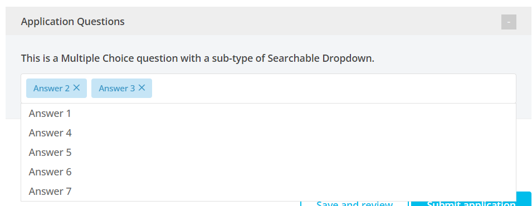Click the Answer 3 selected chip label

116,88
